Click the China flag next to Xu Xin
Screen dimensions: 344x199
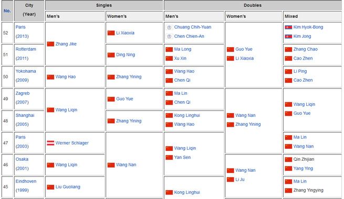coord(169,58)
